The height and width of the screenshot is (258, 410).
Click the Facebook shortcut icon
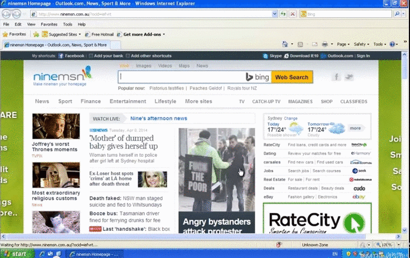(x=60, y=56)
